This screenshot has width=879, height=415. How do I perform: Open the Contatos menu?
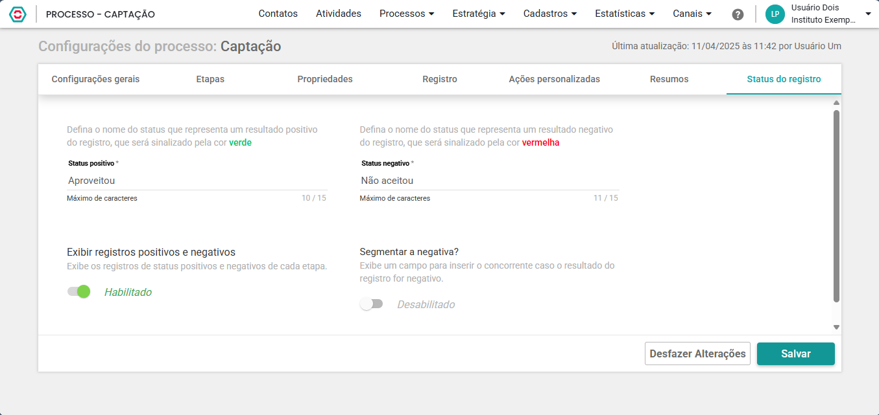point(278,14)
